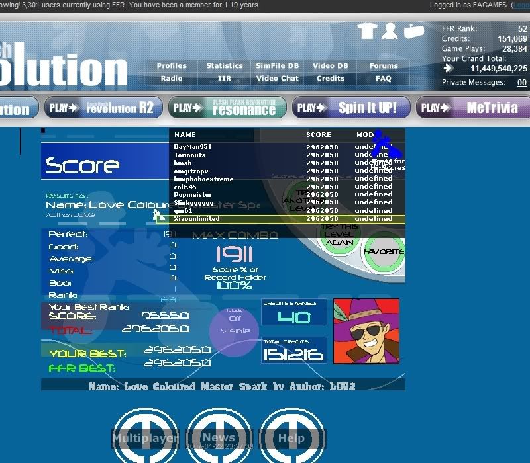
Task: Click the mailbox icon in header
Action: coord(413,31)
